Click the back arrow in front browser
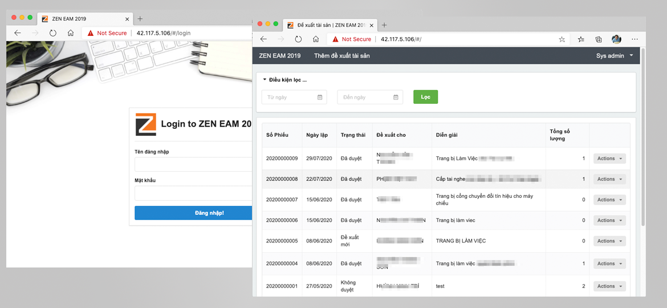667x308 pixels. coord(263,39)
